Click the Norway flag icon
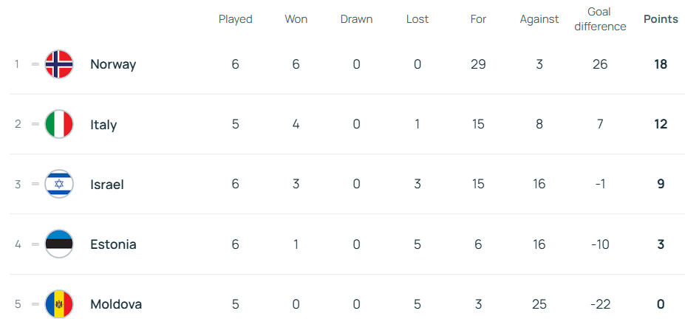 point(59,64)
